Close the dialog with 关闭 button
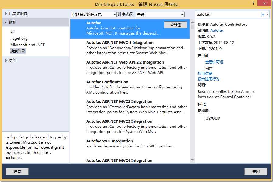 point(256,172)
